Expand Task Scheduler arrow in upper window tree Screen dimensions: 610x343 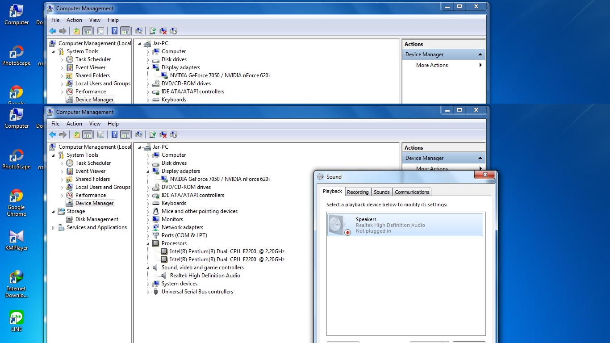tap(62, 59)
